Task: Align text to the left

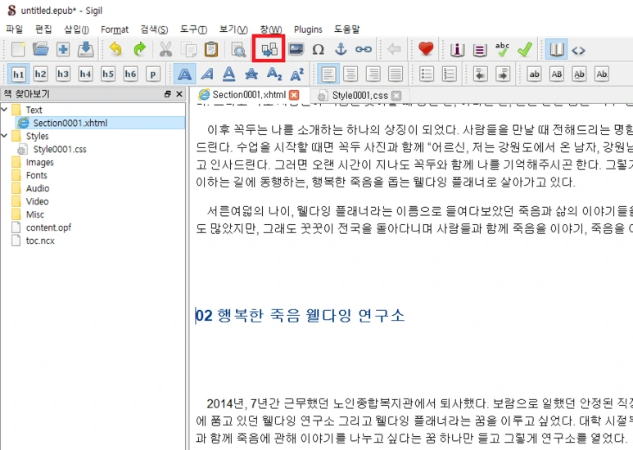Action: [x=328, y=74]
